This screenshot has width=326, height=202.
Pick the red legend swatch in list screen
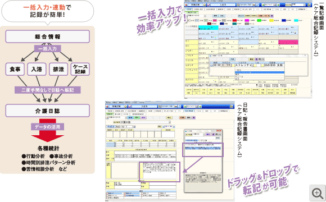point(234,20)
